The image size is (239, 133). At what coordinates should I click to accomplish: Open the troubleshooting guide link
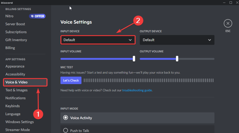[137, 90]
